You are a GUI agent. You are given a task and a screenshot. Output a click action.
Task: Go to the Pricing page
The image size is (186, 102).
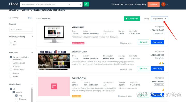(x=138, y=4)
